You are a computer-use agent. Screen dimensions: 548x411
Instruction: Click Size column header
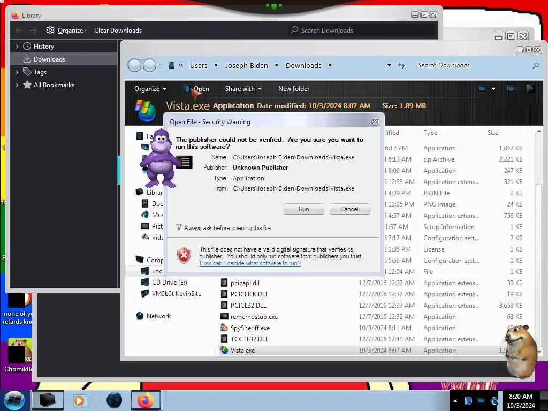493,133
